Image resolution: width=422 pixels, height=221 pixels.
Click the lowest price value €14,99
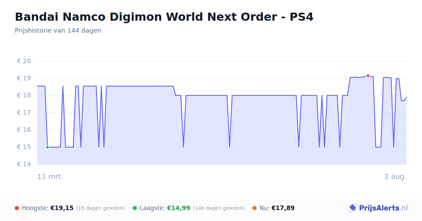pyautogui.click(x=178, y=208)
